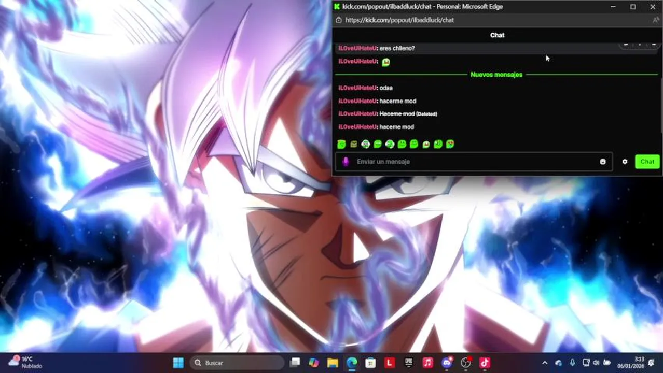
Task: Open the weather widget showing 16°C Nublado
Action: [x=25, y=362]
